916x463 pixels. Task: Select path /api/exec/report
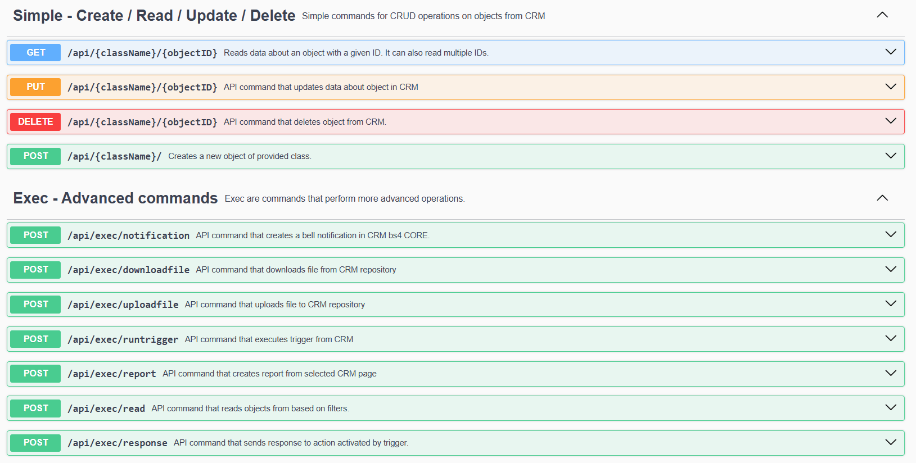click(x=112, y=374)
